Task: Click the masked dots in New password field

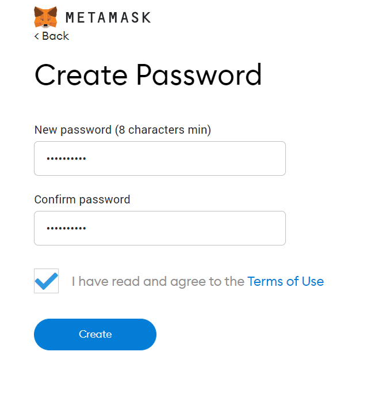Action: [x=66, y=158]
